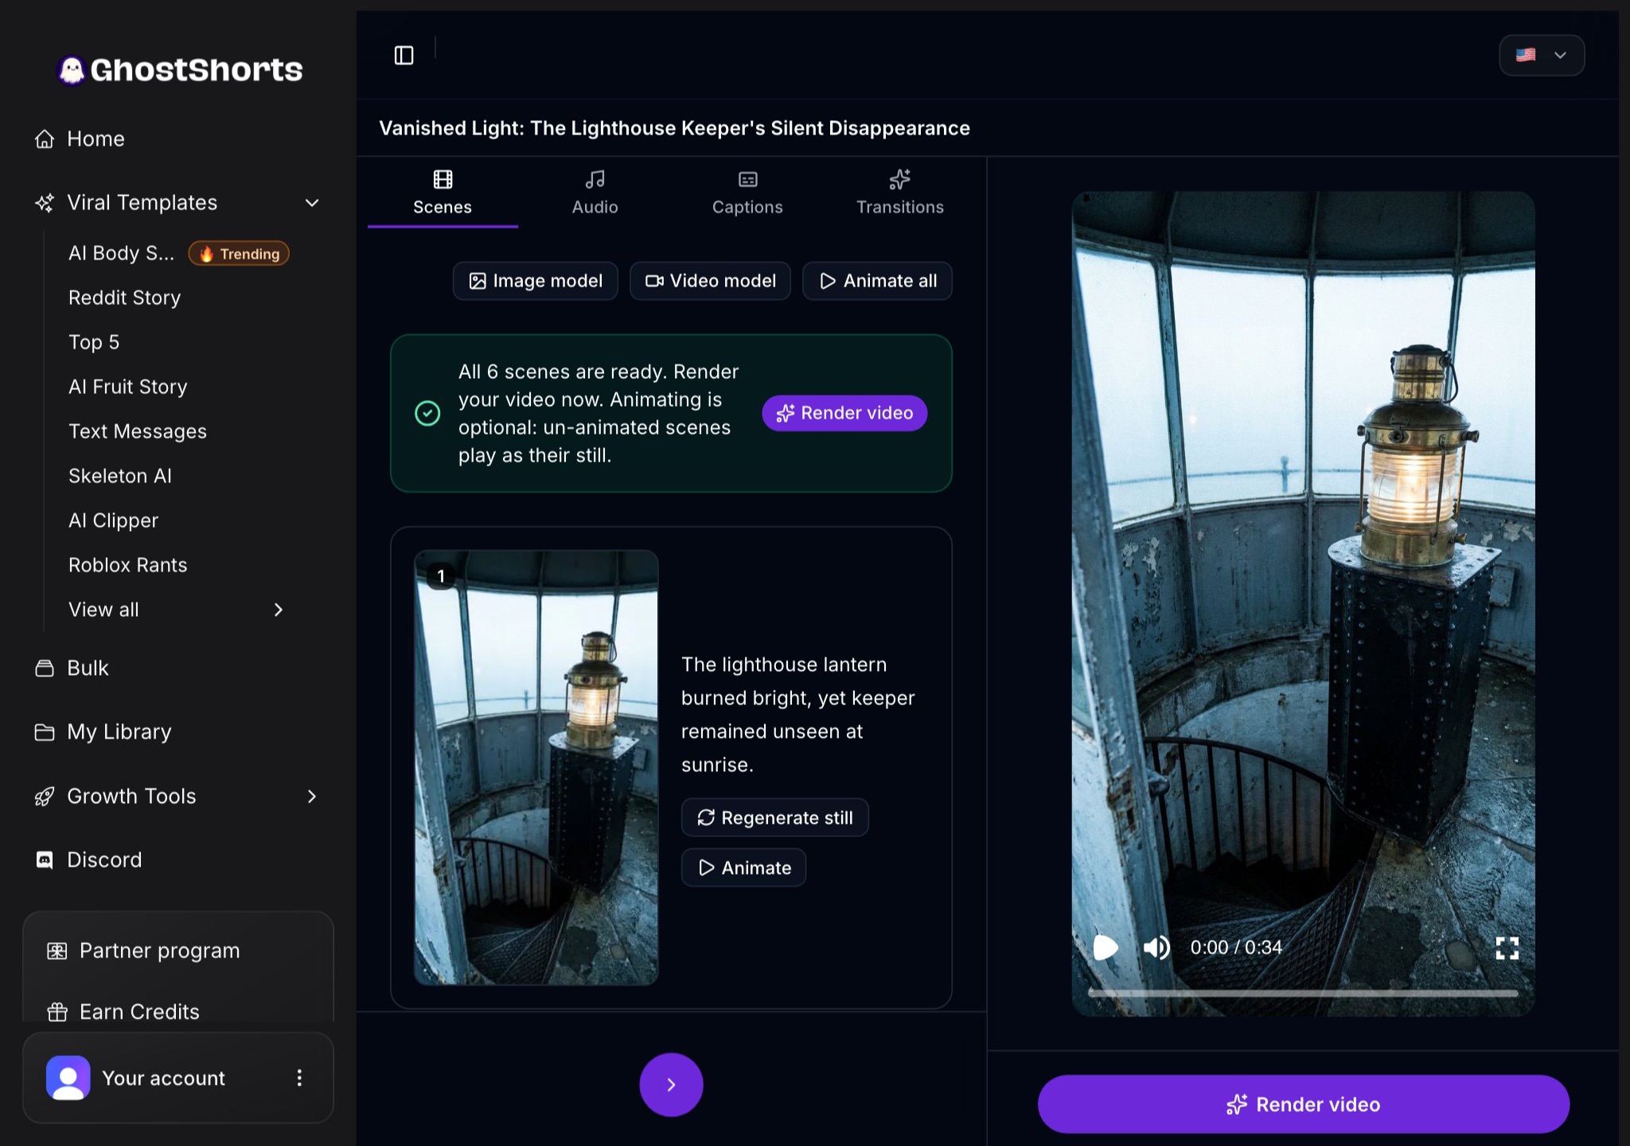Click scene 1 lighthouse thumbnail

(x=536, y=767)
